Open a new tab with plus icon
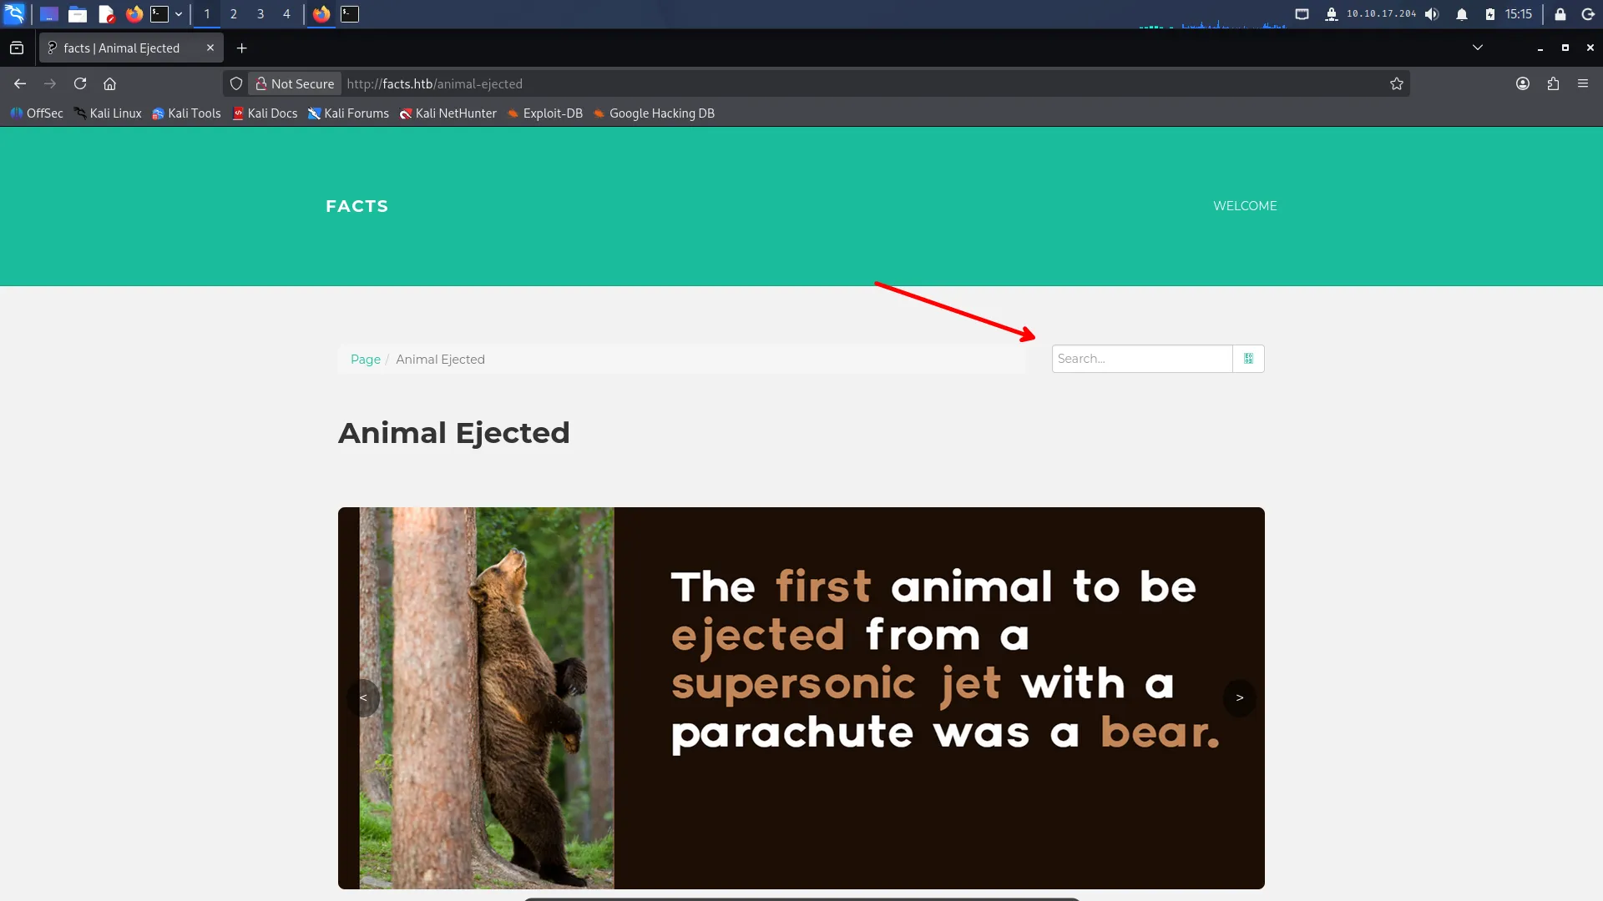 [x=242, y=48]
